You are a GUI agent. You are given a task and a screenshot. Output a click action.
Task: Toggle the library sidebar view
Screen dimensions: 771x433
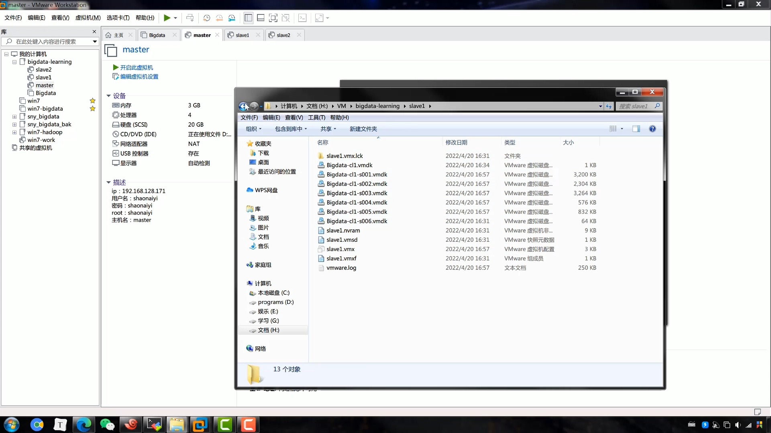(248, 18)
